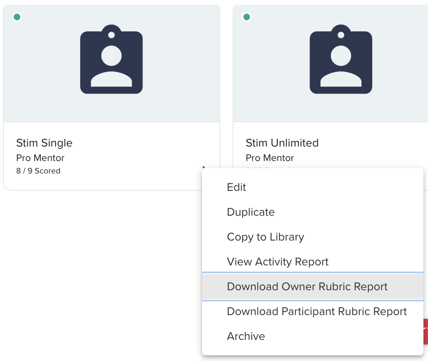Open the Stim Single title
Image resolution: width=428 pixels, height=361 pixels.
coord(44,143)
